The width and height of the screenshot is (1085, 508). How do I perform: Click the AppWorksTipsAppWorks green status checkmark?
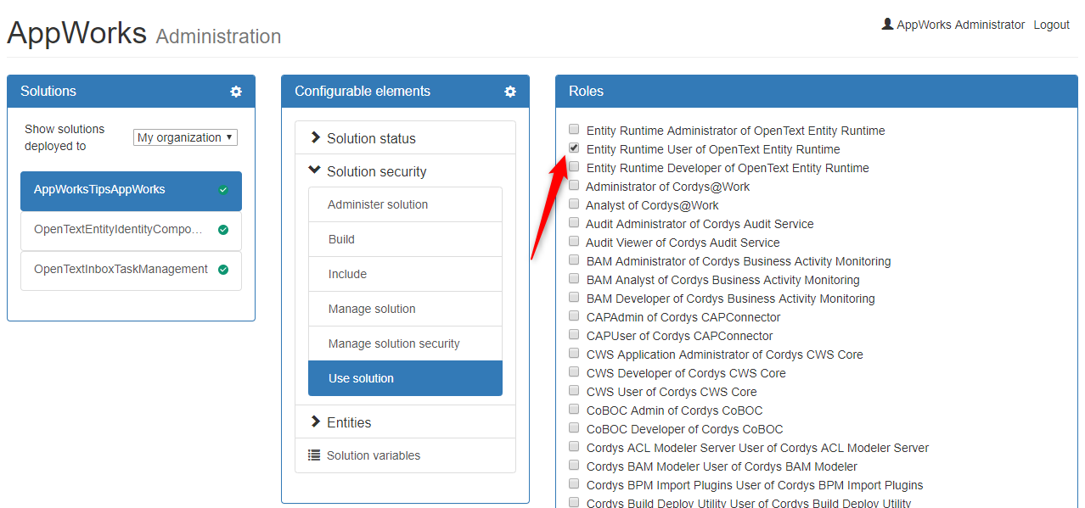[223, 190]
